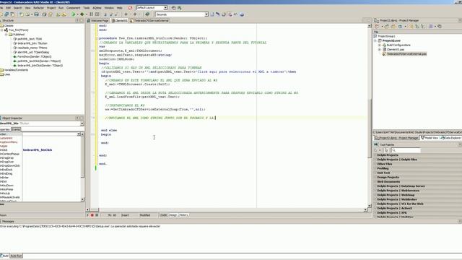Click the globe icon at toolbar end

242,14
